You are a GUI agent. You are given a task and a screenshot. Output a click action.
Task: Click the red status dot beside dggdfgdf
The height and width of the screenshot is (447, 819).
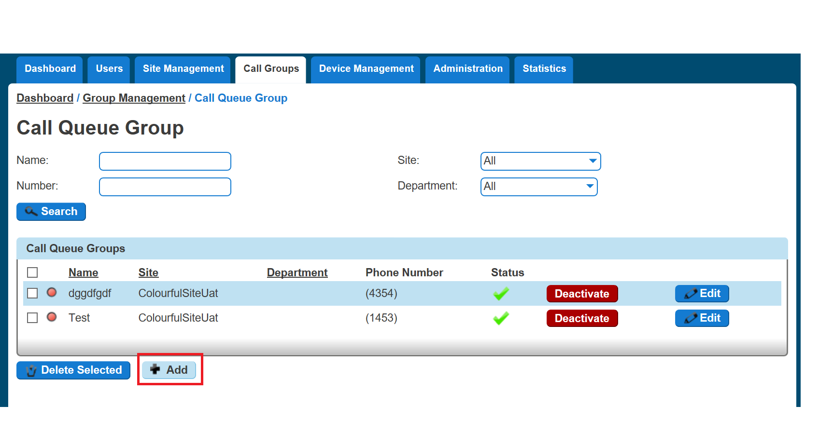52,292
